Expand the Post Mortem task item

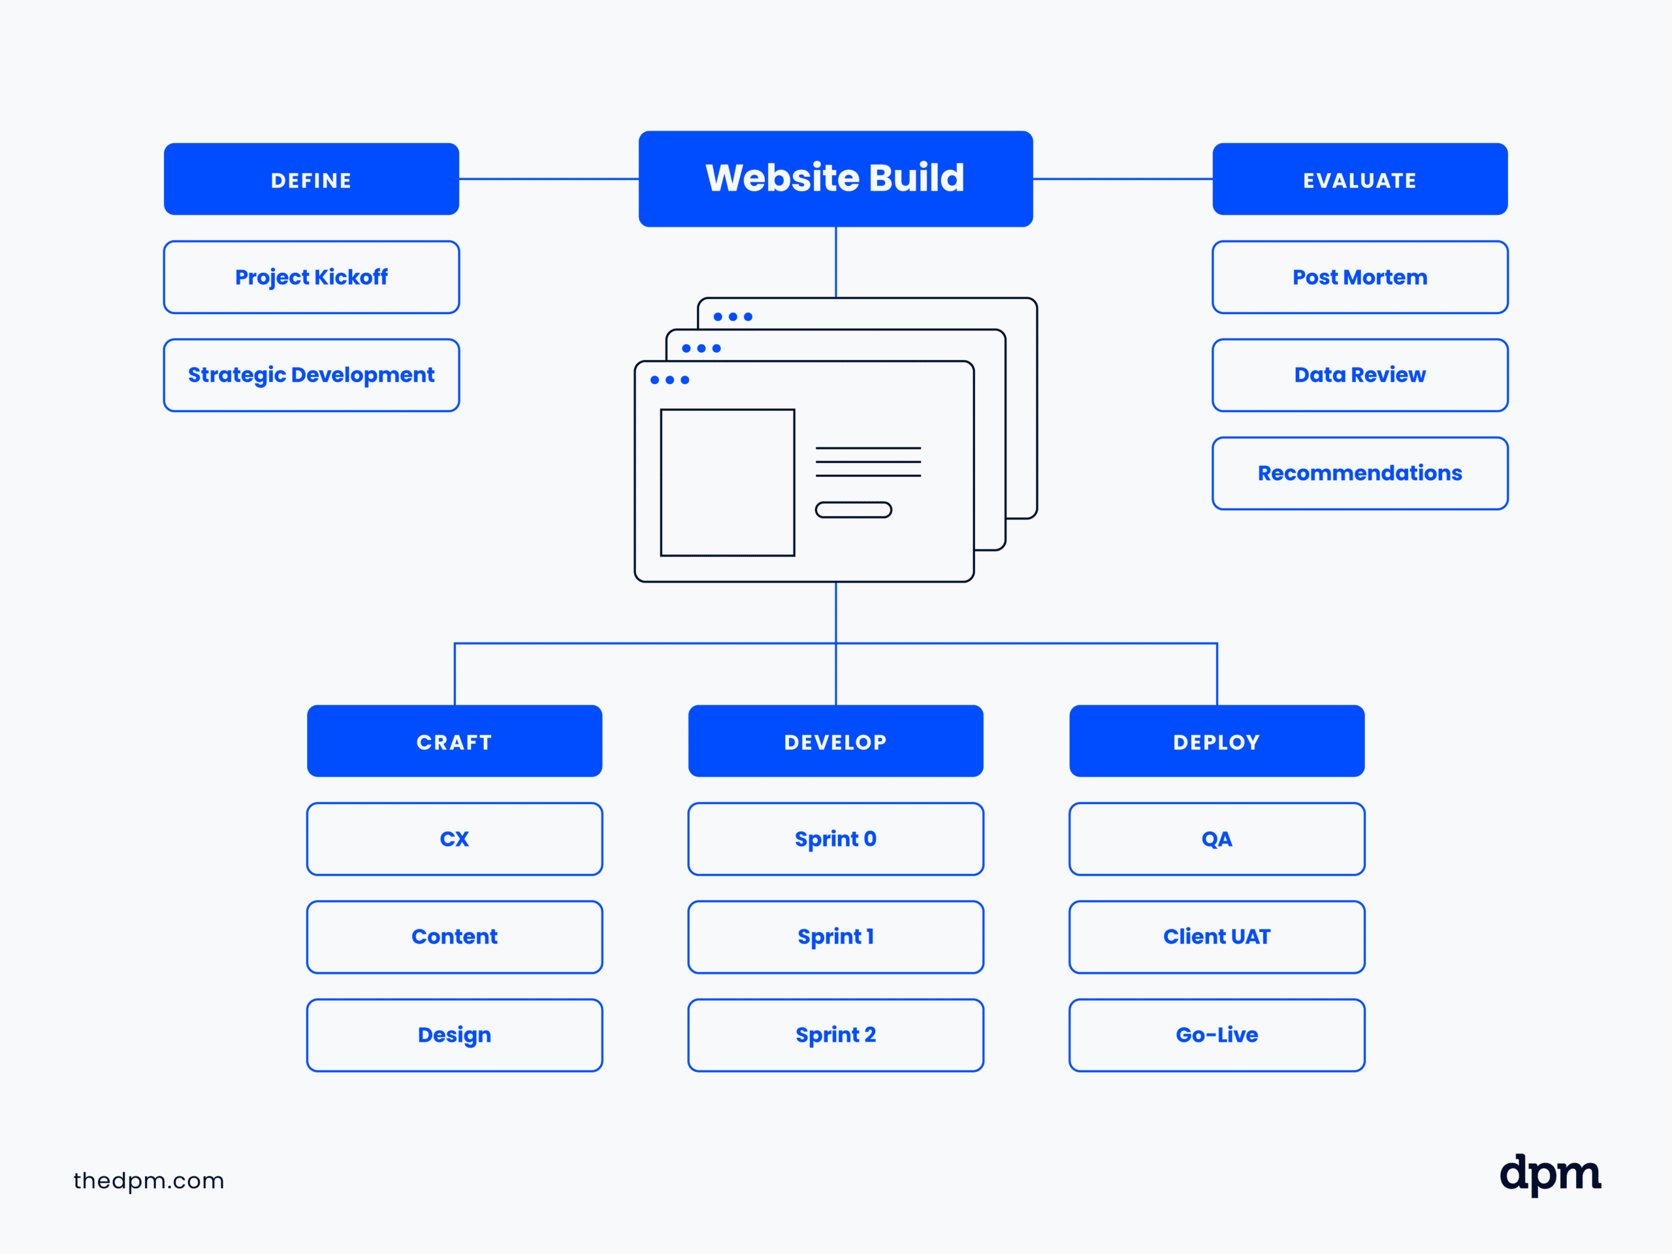tap(1360, 277)
